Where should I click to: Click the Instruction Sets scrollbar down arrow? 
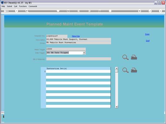coord(117,107)
